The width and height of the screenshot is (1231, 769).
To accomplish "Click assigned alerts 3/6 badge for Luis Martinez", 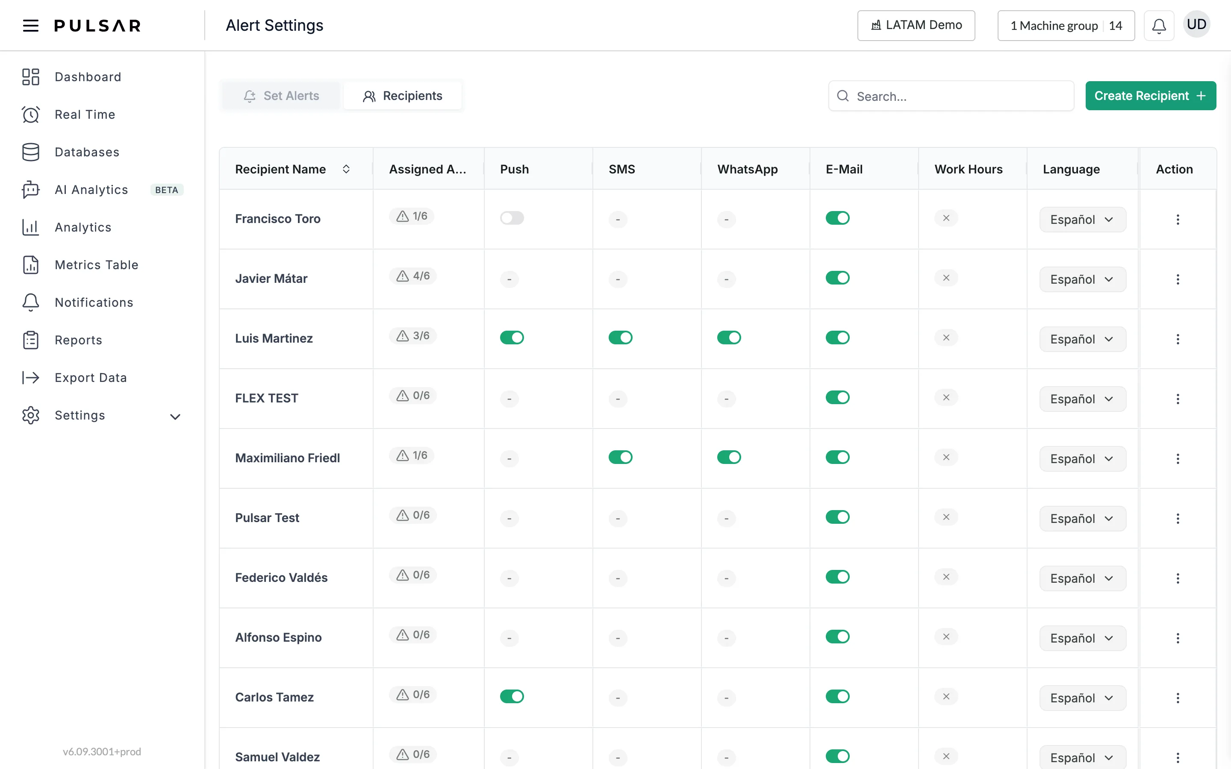I will pyautogui.click(x=412, y=336).
